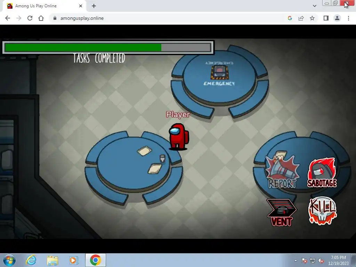
Task: Click the network status tray icon
Action: (313, 260)
